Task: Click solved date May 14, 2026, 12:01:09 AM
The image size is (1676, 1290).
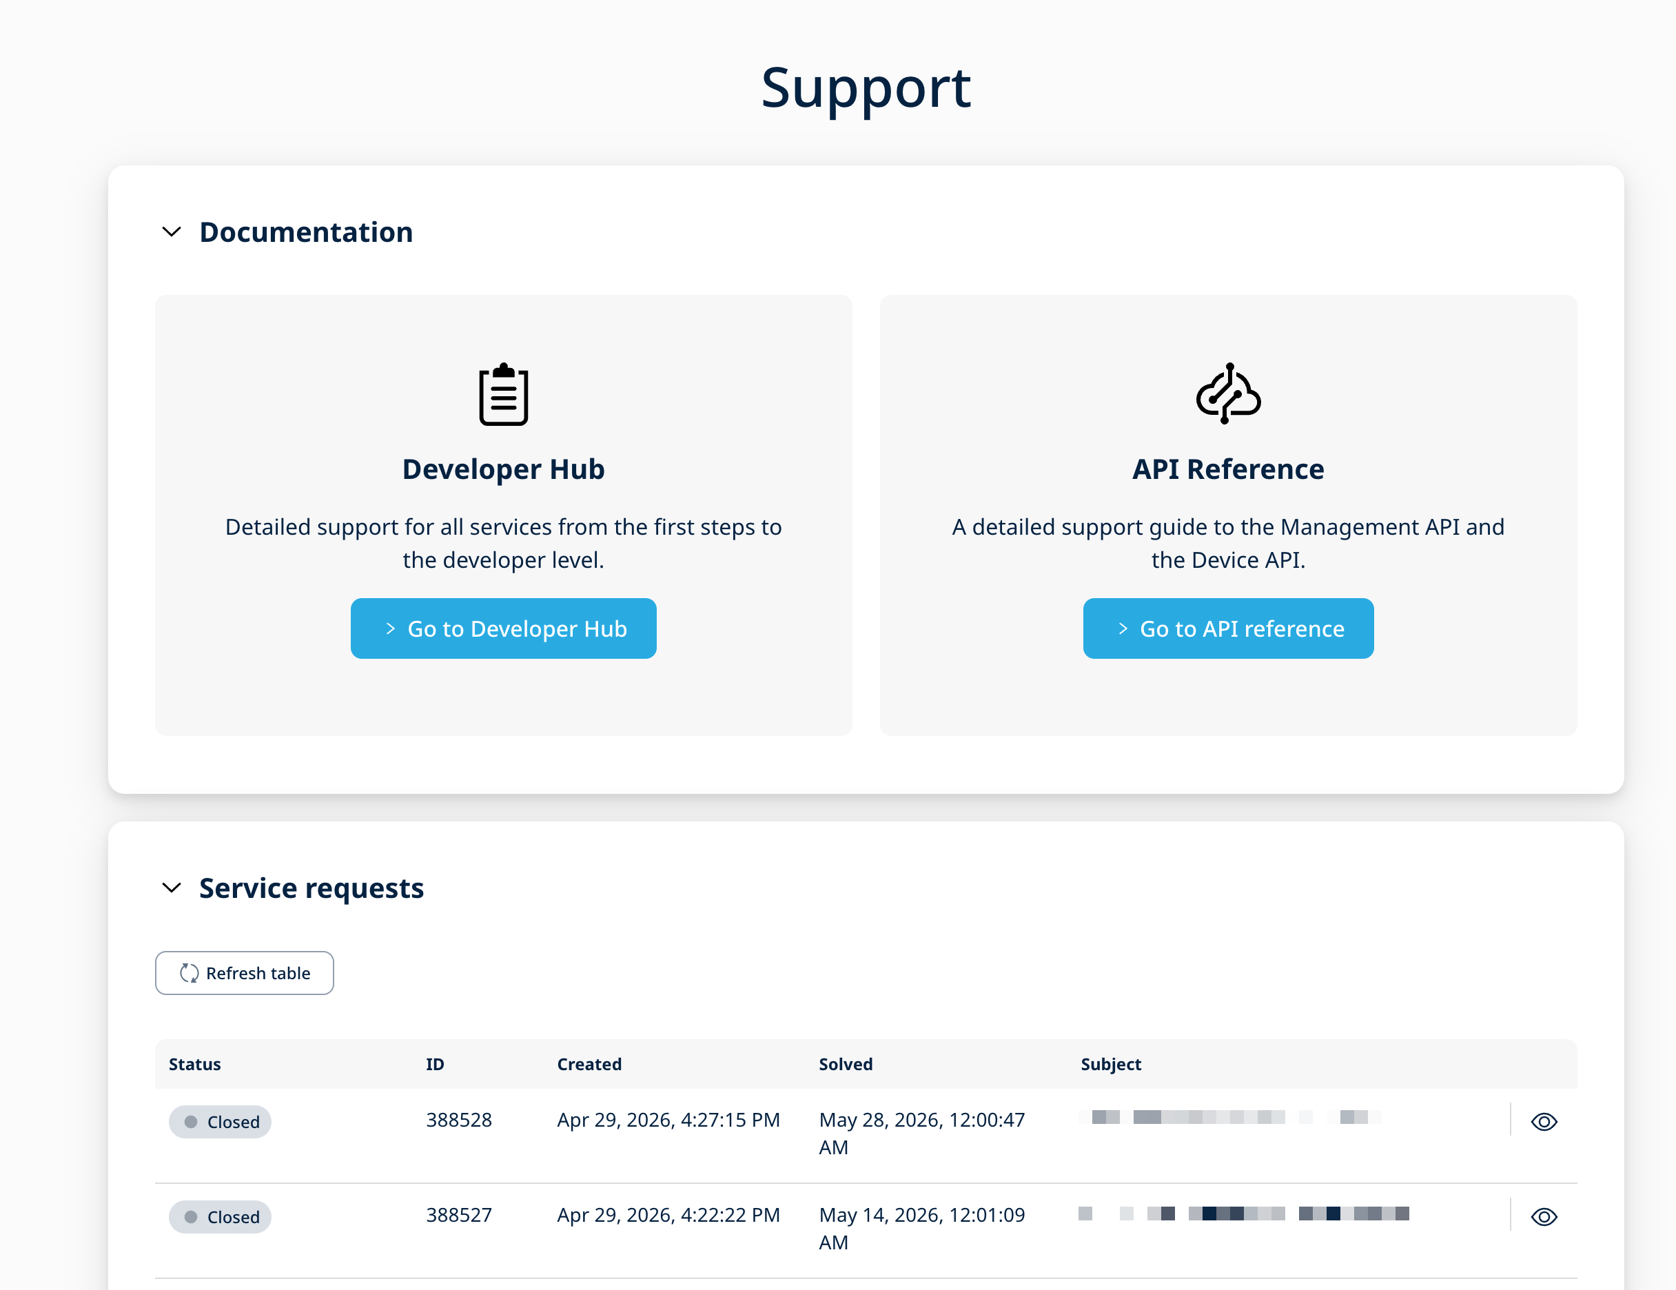Action: tap(921, 1229)
